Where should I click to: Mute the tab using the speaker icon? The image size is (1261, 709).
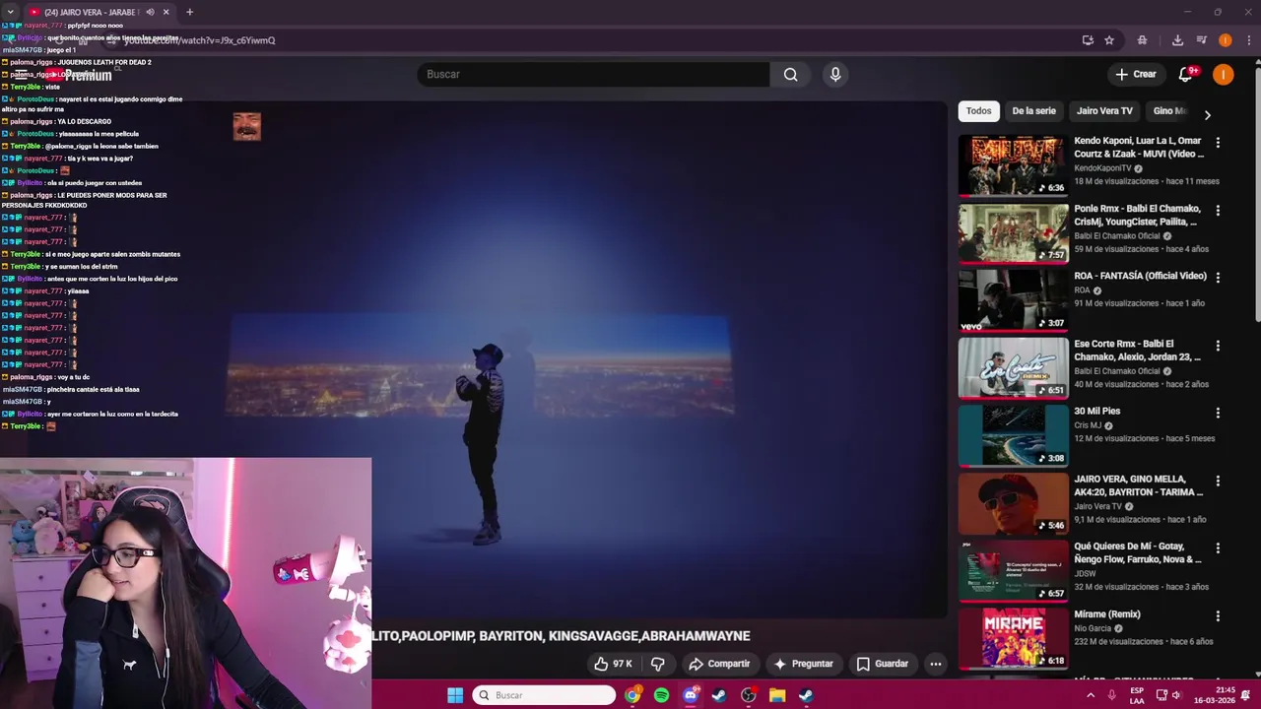coord(150,12)
